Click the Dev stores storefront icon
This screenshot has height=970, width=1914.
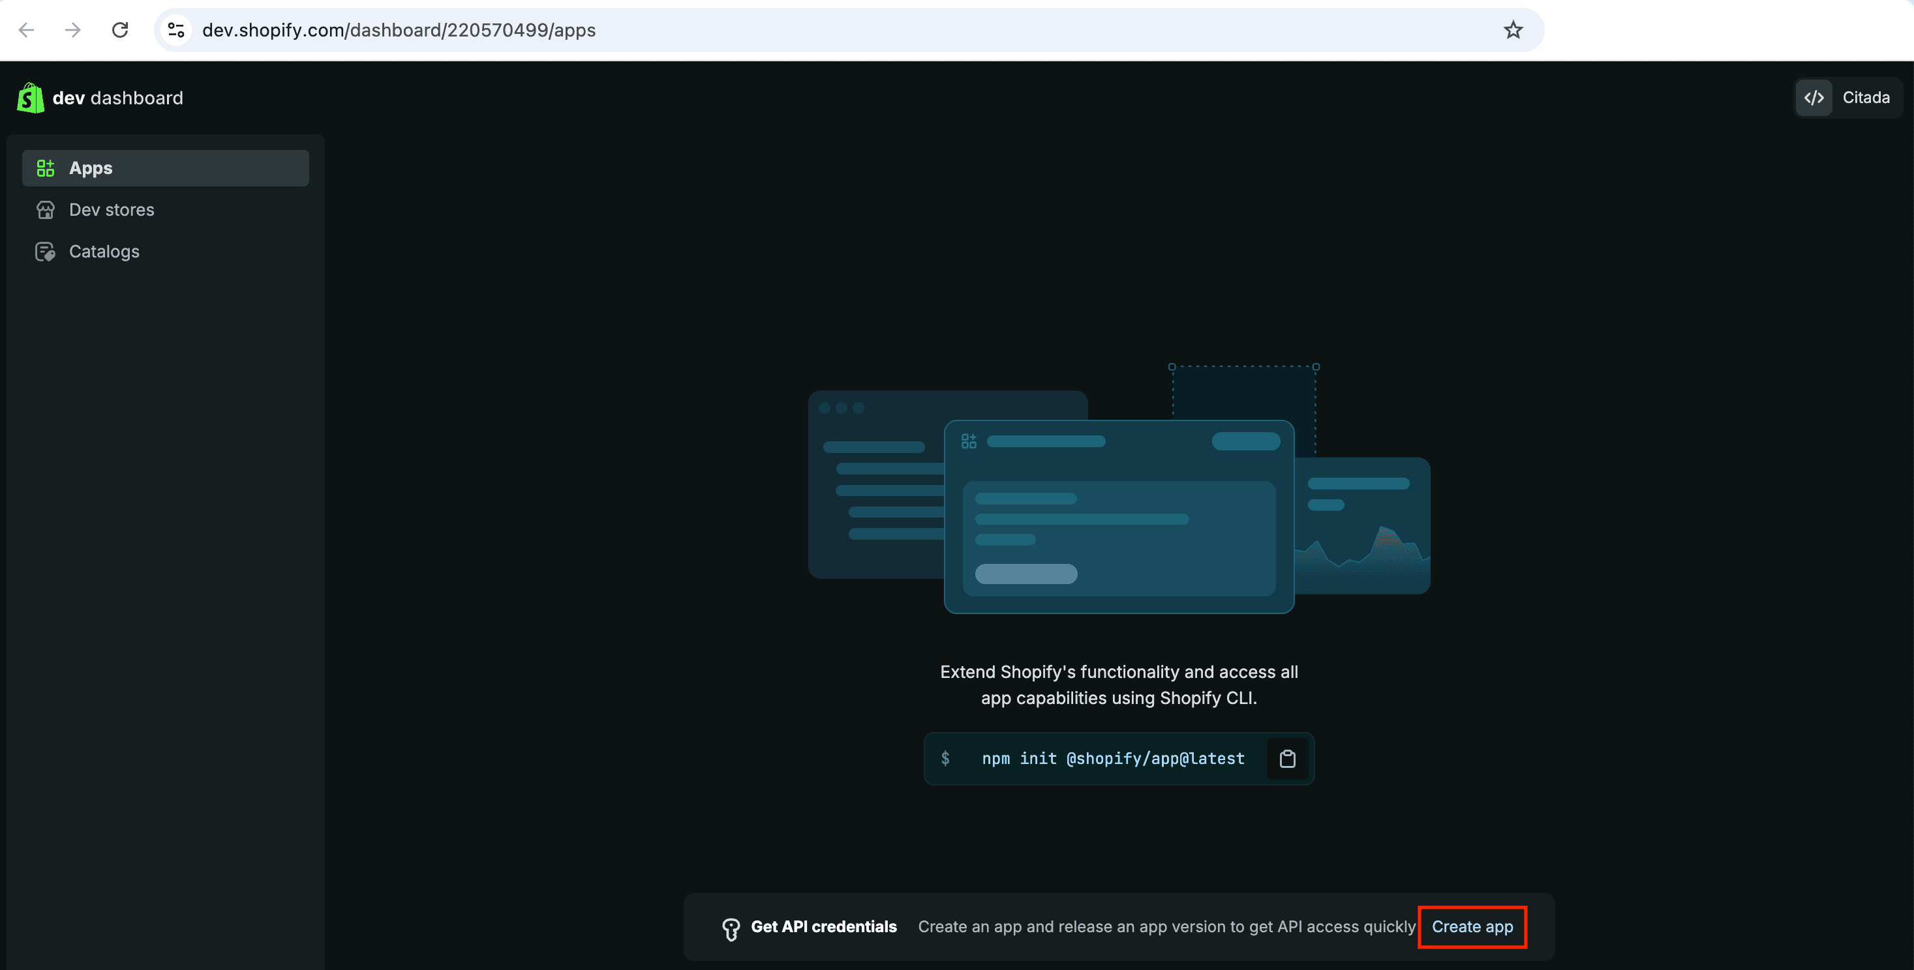[x=45, y=210]
